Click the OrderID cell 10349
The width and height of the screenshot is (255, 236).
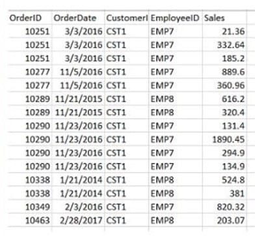30,207
